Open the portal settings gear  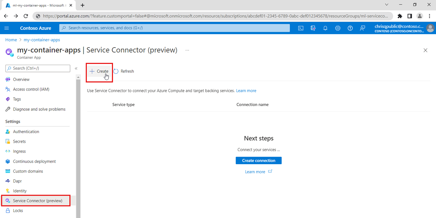tap(338, 28)
